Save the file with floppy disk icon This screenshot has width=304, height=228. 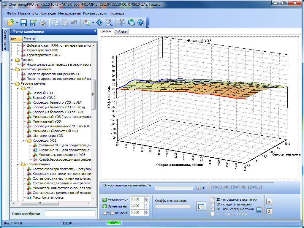tap(24, 23)
